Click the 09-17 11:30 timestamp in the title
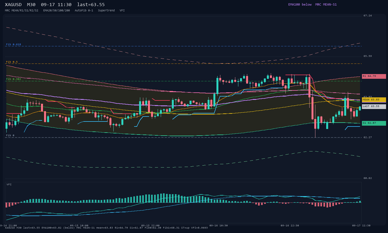The image size is (388, 233). click(x=56, y=5)
